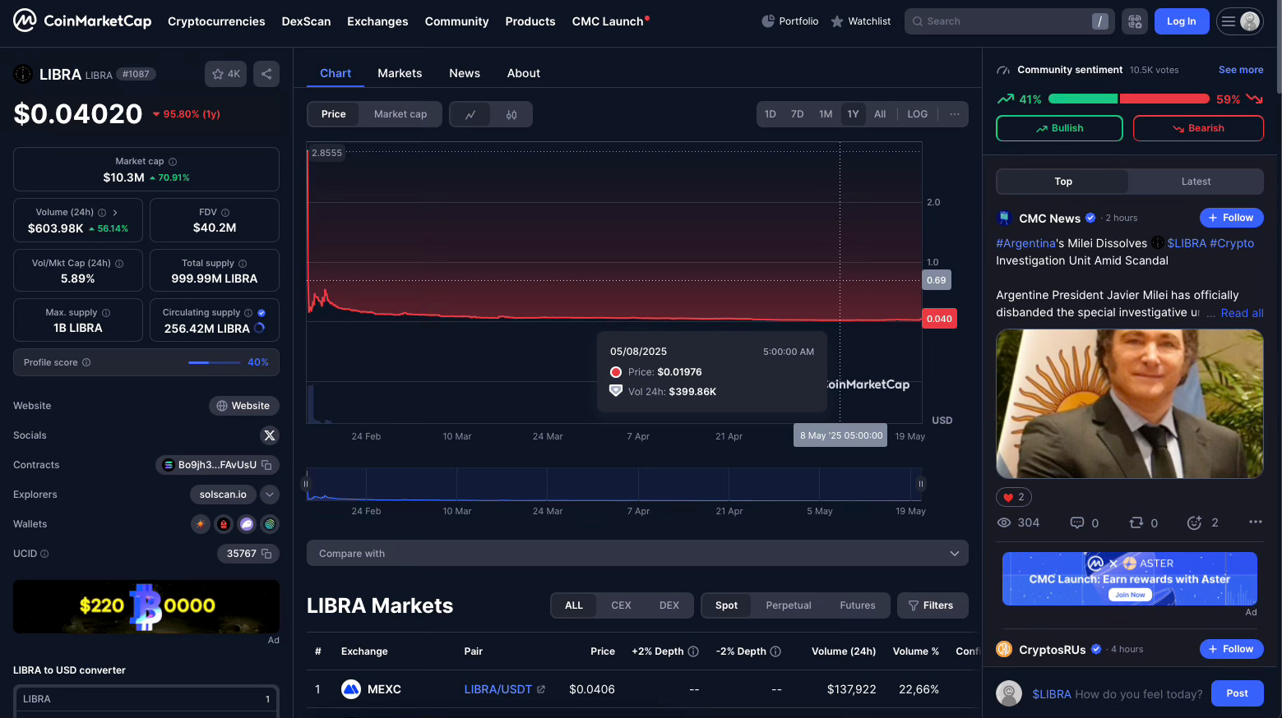Set the chart range to 1D
Image resolution: width=1282 pixels, height=718 pixels.
click(x=771, y=114)
